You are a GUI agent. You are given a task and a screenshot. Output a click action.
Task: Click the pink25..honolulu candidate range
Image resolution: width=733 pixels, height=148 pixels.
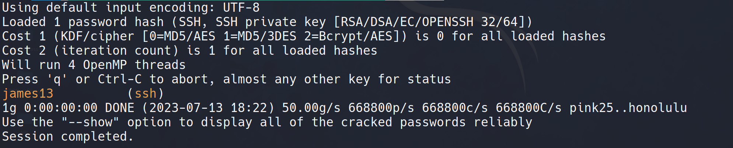(628, 108)
